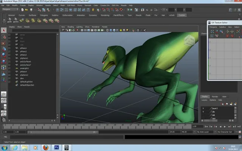Toggle visibility box of sak layer
The width and height of the screenshot is (242, 151).
203,115
